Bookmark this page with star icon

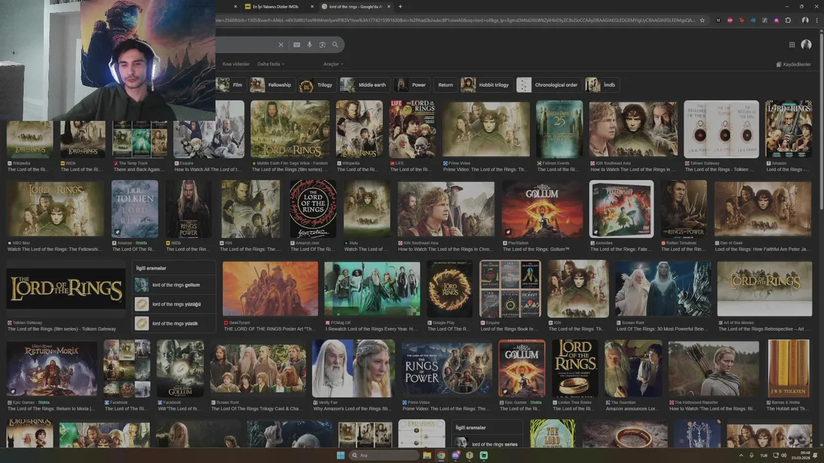[x=702, y=20]
